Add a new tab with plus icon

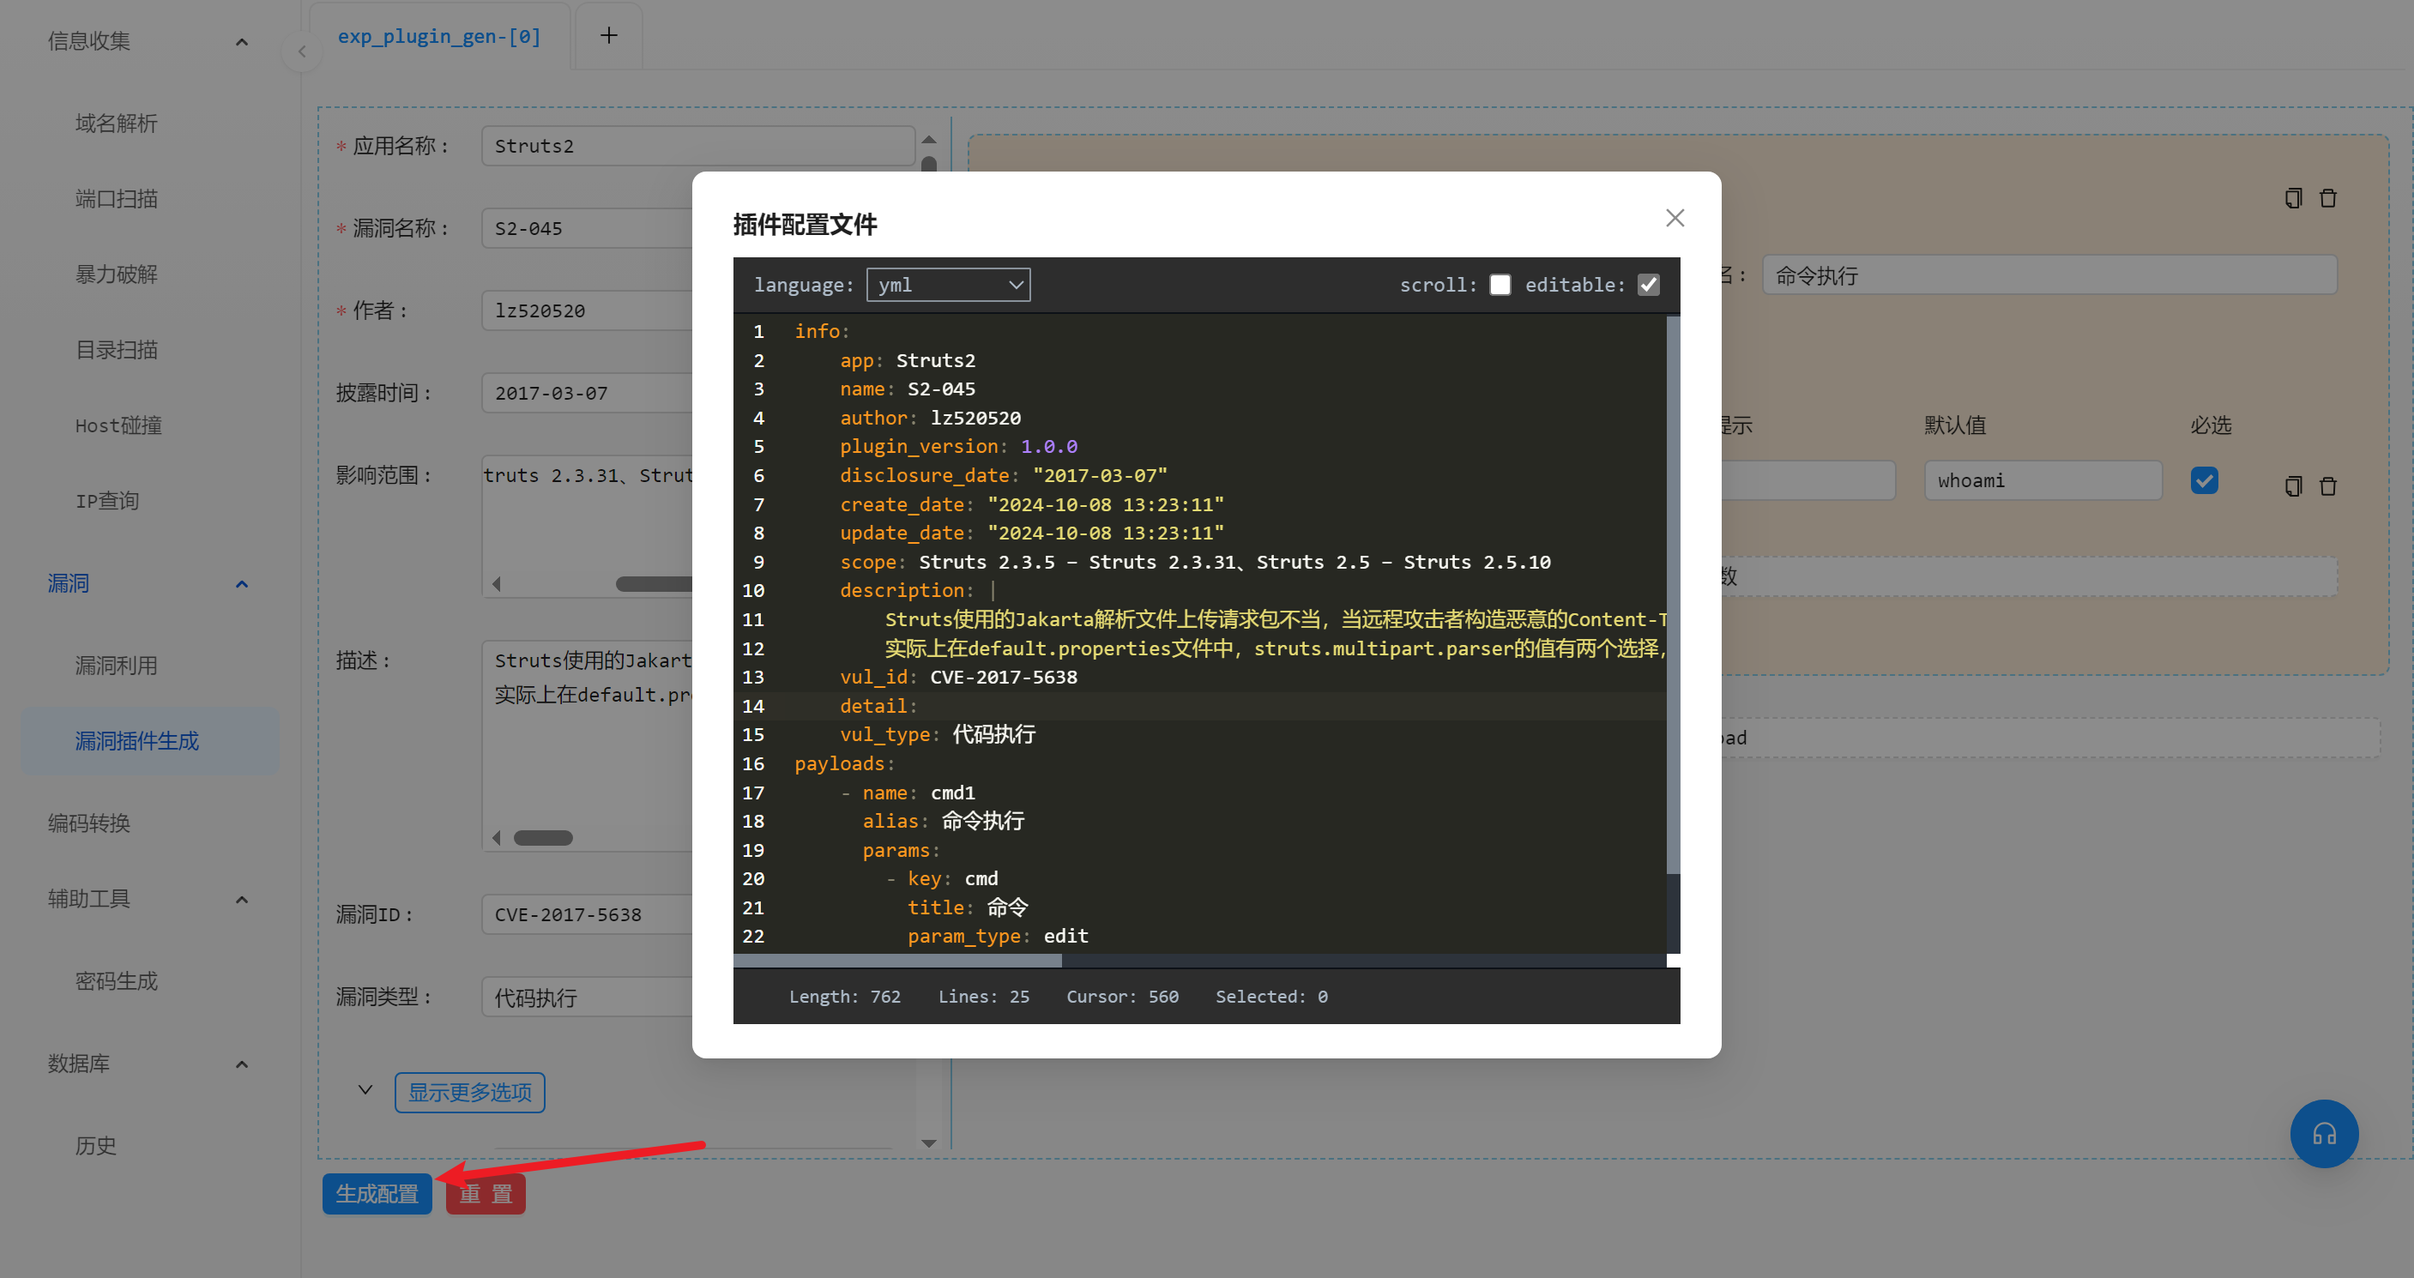pyautogui.click(x=608, y=36)
